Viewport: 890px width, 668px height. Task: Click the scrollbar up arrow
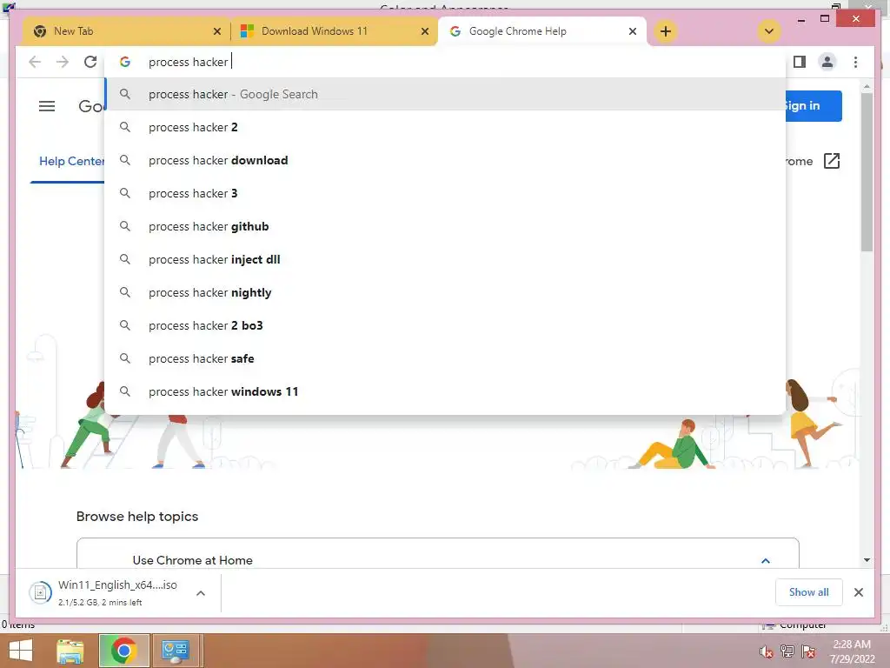[867, 87]
